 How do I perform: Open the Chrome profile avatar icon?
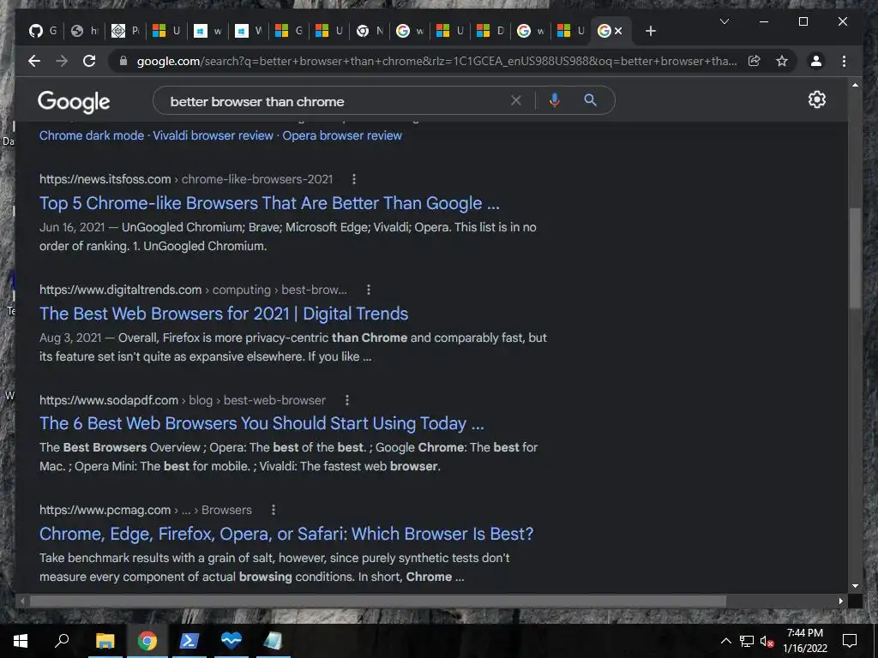pyautogui.click(x=816, y=61)
